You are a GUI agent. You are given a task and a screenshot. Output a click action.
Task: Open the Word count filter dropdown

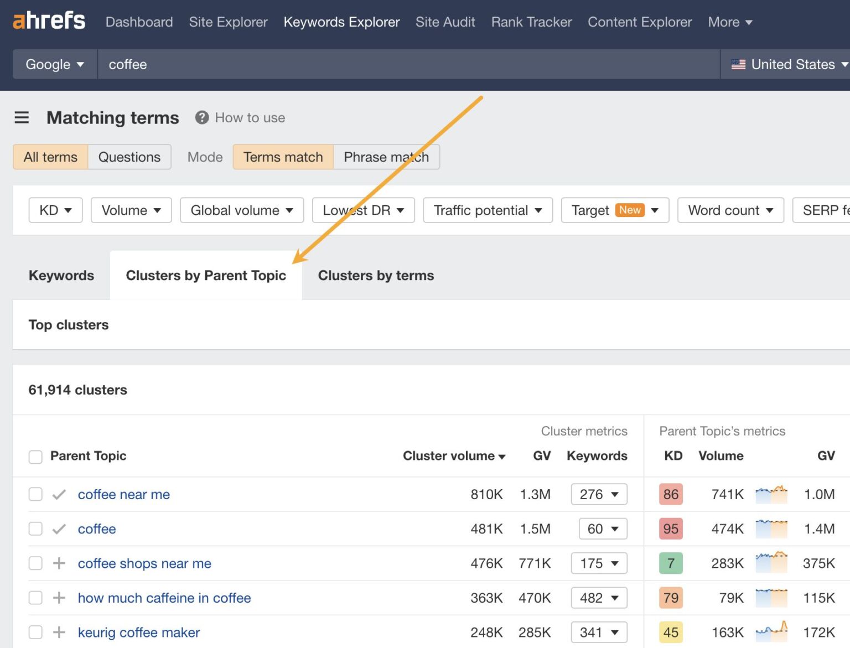click(x=730, y=210)
